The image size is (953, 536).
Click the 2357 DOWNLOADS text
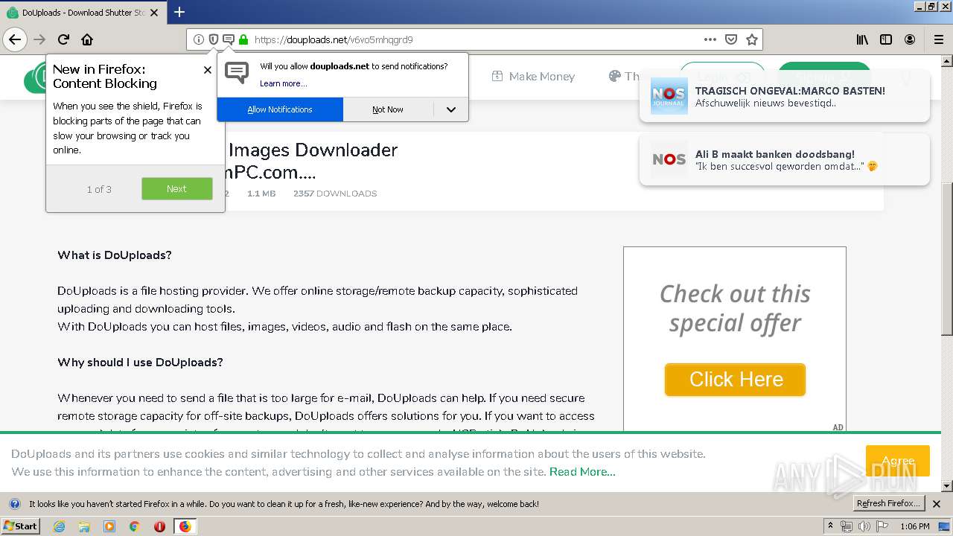coord(335,194)
